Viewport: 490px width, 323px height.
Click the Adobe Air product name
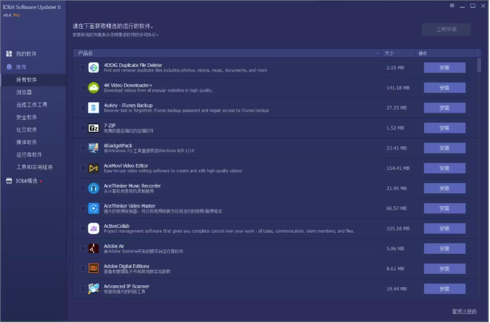point(114,246)
